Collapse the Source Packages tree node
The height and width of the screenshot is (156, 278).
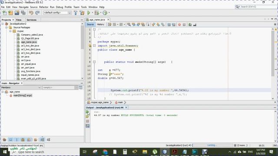pos(7,27)
